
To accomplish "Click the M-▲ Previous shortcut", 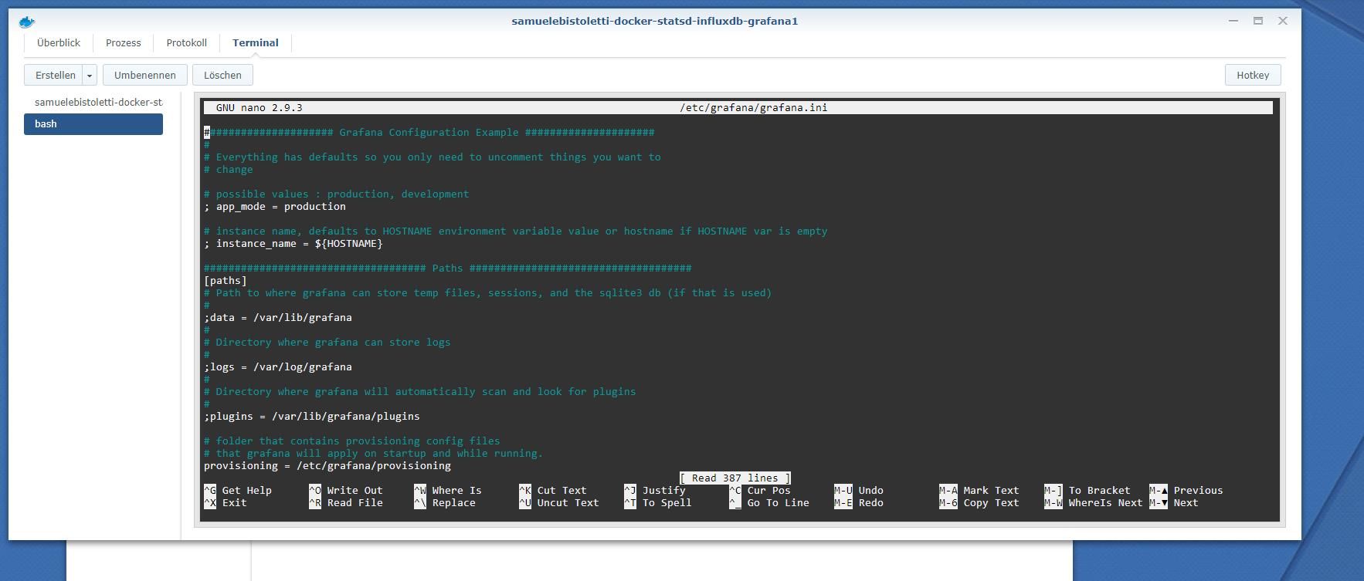I will 1186,491.
